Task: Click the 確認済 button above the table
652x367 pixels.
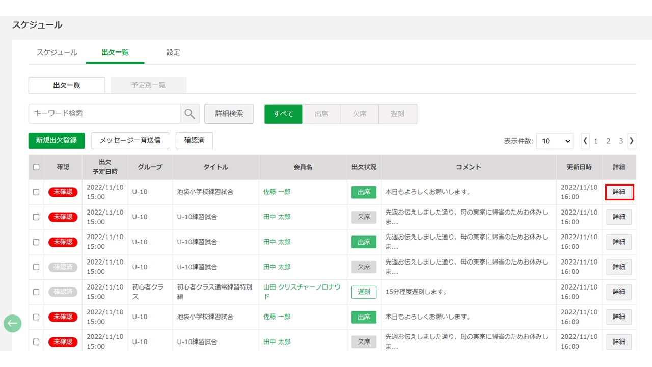Action: (194, 141)
